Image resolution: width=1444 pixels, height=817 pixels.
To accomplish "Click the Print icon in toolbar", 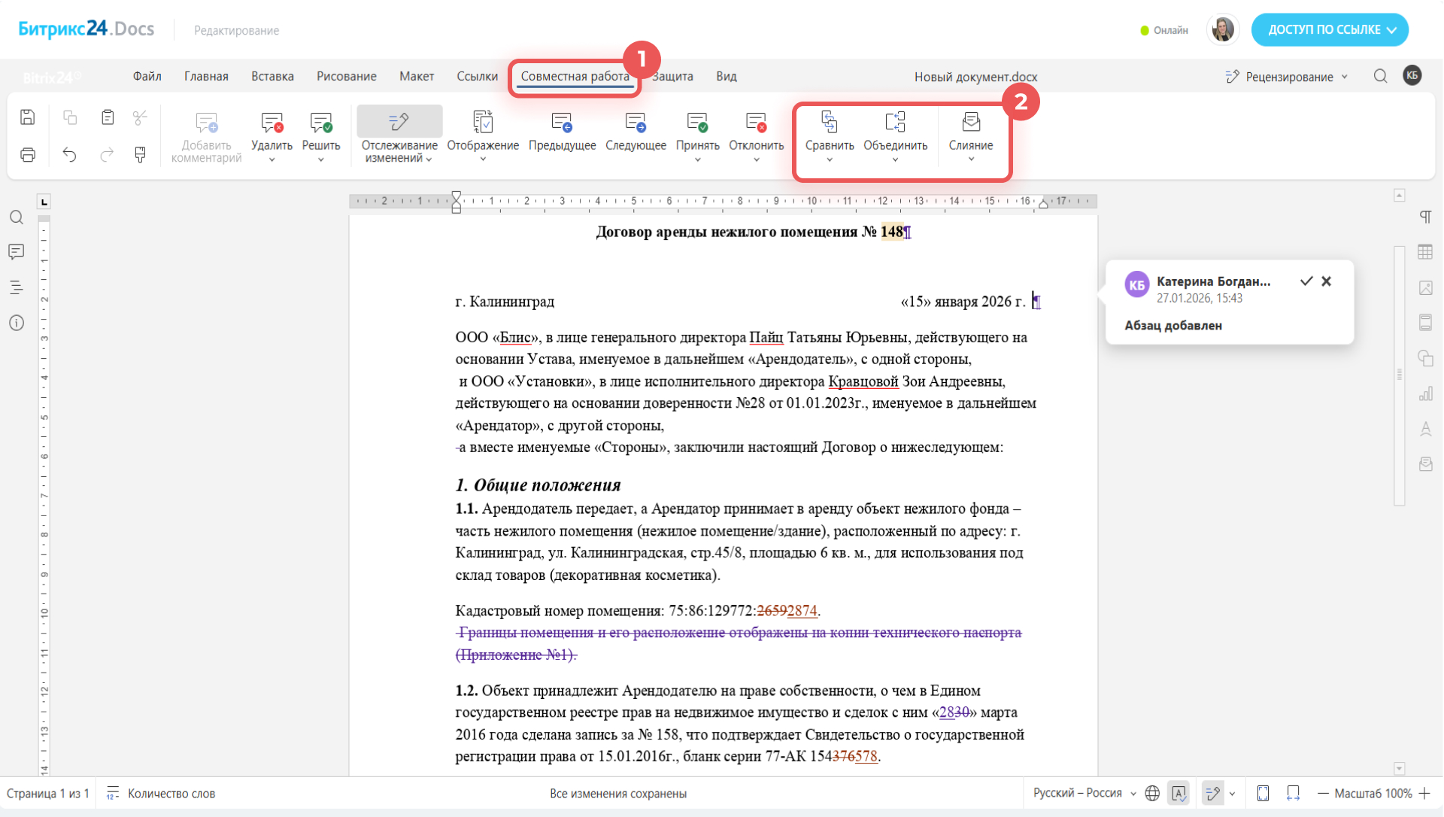I will coord(28,155).
